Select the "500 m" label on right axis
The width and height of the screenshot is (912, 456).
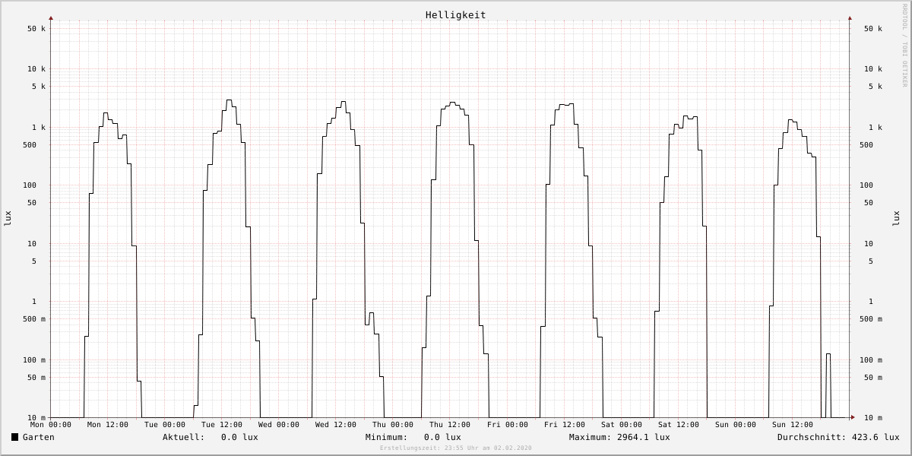click(x=871, y=319)
